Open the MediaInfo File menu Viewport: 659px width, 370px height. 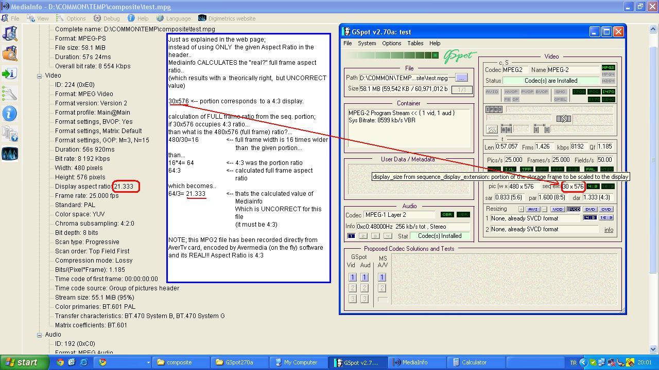tap(10, 18)
